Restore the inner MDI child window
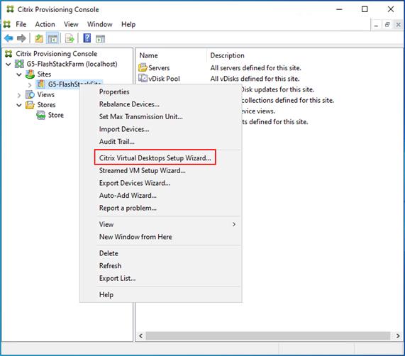405x356 pixels. [387, 25]
